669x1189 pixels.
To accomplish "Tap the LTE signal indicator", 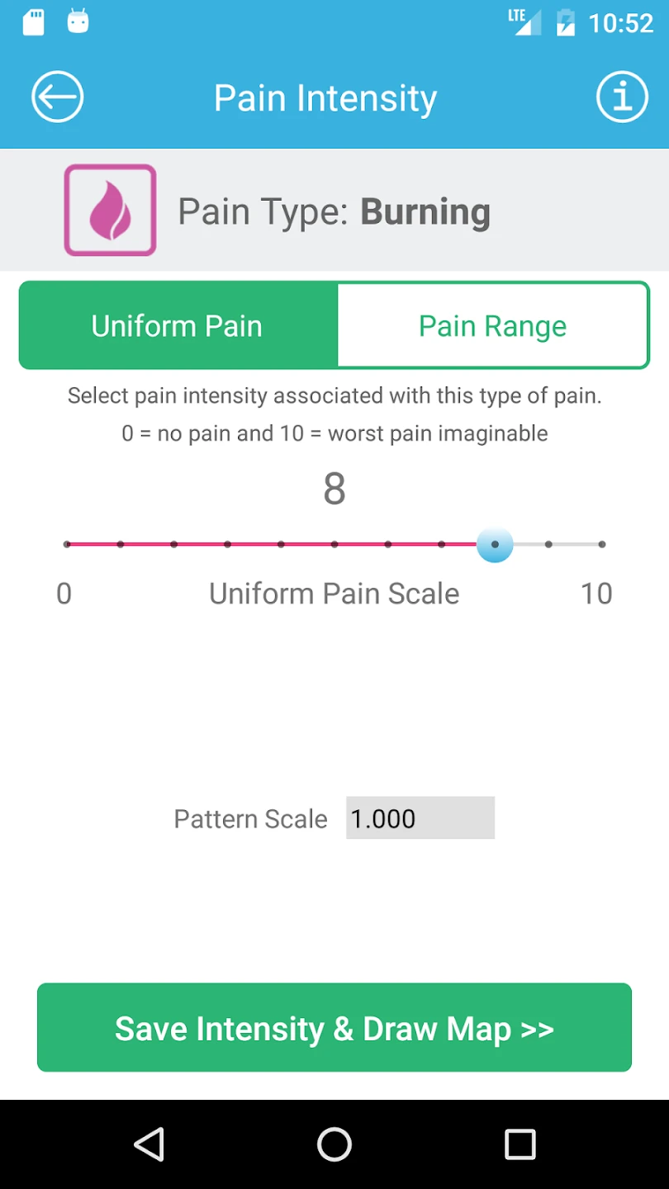I will coord(524,21).
